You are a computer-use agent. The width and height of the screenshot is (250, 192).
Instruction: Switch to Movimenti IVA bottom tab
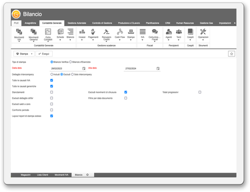(x=61, y=175)
